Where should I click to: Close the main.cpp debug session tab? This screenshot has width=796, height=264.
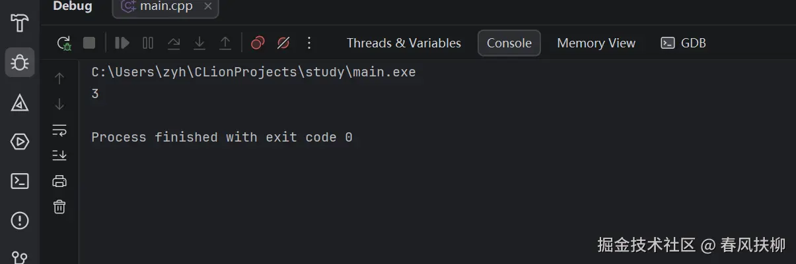[x=207, y=7]
